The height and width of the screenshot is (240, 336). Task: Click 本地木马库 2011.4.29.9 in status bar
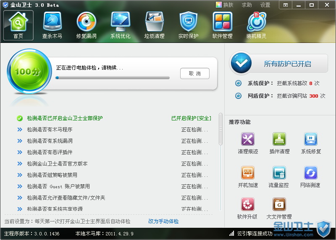[x=104, y=234]
